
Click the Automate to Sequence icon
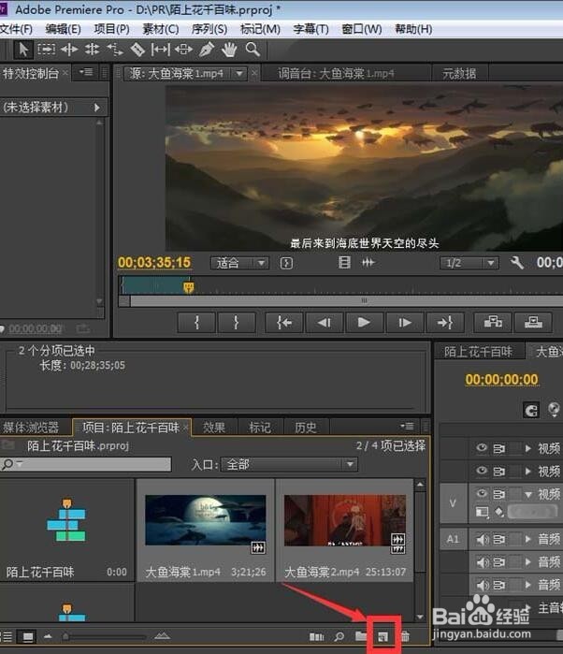(x=316, y=636)
